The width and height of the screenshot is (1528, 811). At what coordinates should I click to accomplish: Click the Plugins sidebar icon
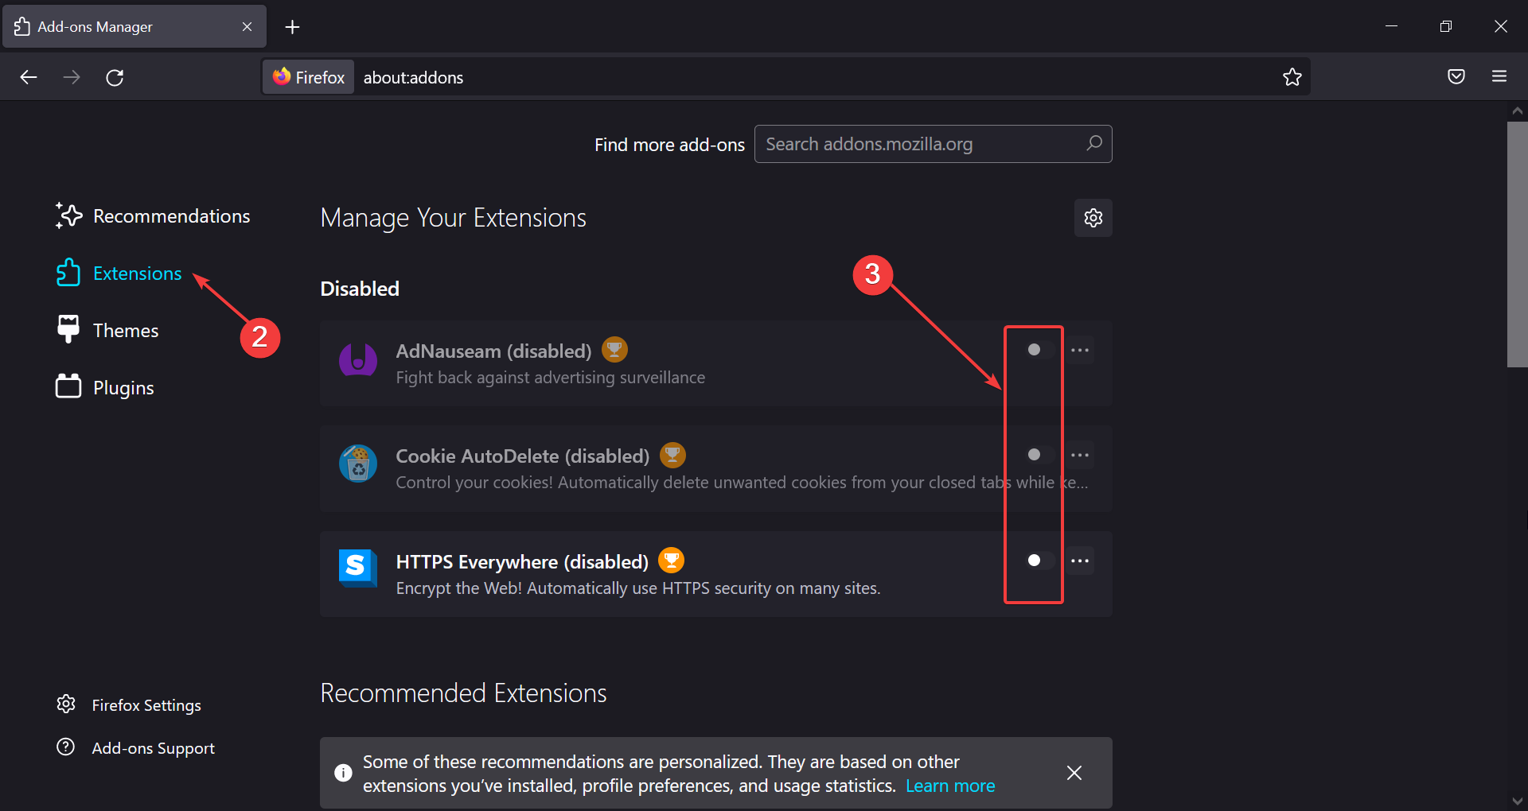coord(68,386)
